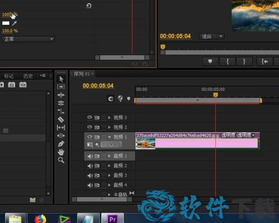Toggle Snap magnet in timeline
Screen dimensions: 279x223
(x=110, y=99)
